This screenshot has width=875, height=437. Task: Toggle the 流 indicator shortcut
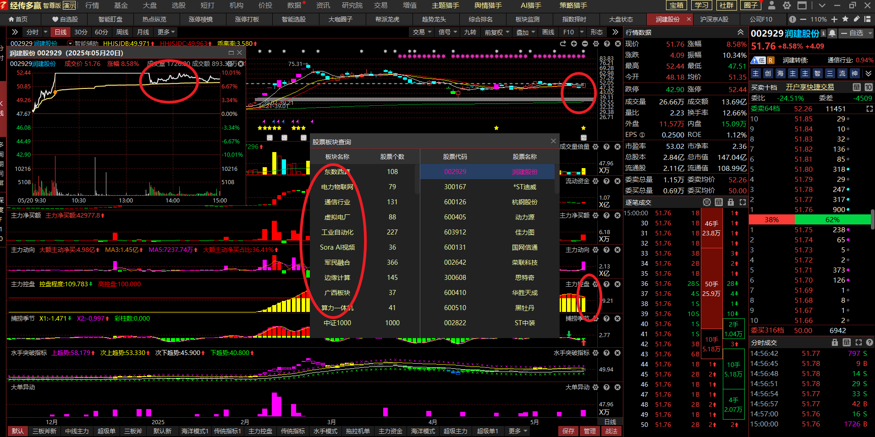coord(842,73)
